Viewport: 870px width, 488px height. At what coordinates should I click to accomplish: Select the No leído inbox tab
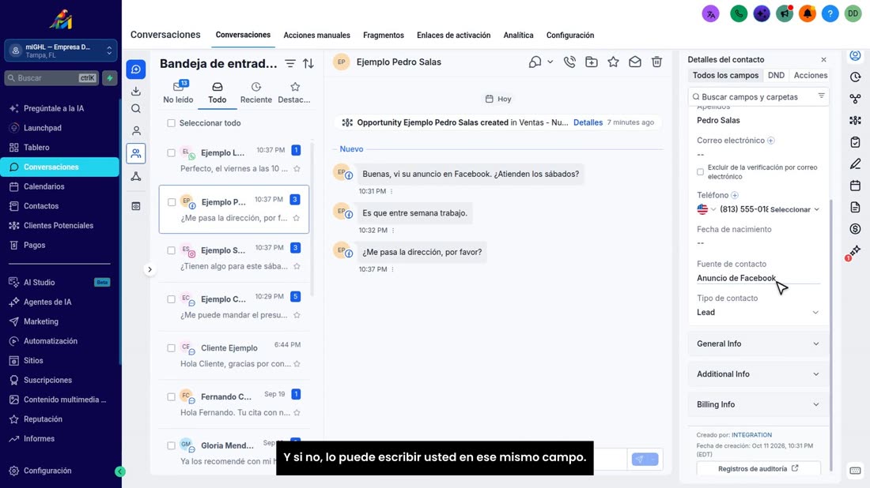178,92
